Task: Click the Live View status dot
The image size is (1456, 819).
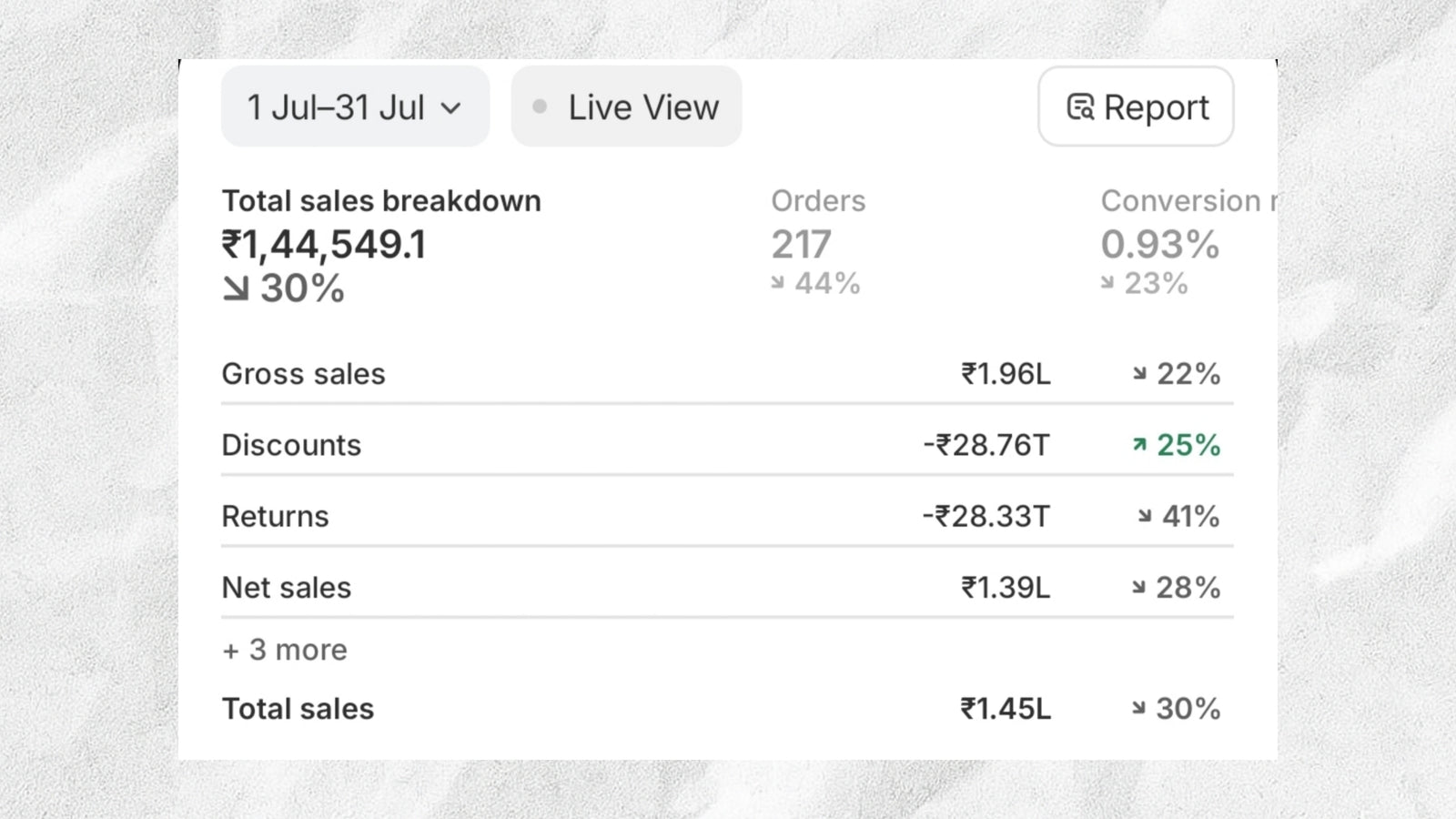Action: [x=540, y=106]
